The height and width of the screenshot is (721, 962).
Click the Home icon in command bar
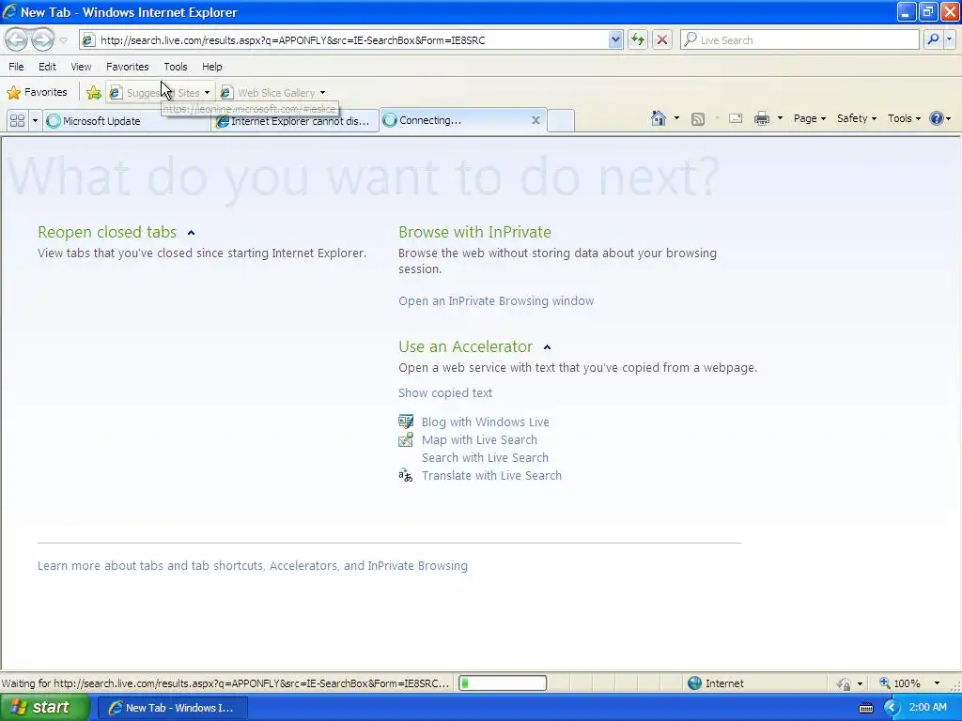coord(659,118)
